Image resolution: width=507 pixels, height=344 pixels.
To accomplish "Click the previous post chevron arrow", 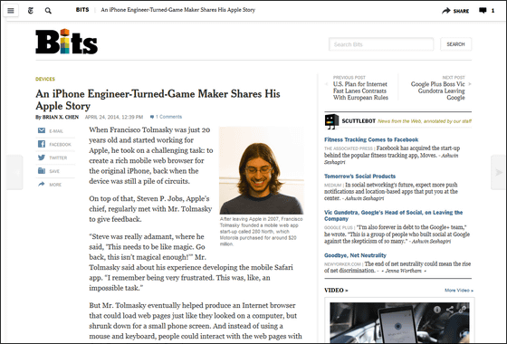I will pos(327,84).
